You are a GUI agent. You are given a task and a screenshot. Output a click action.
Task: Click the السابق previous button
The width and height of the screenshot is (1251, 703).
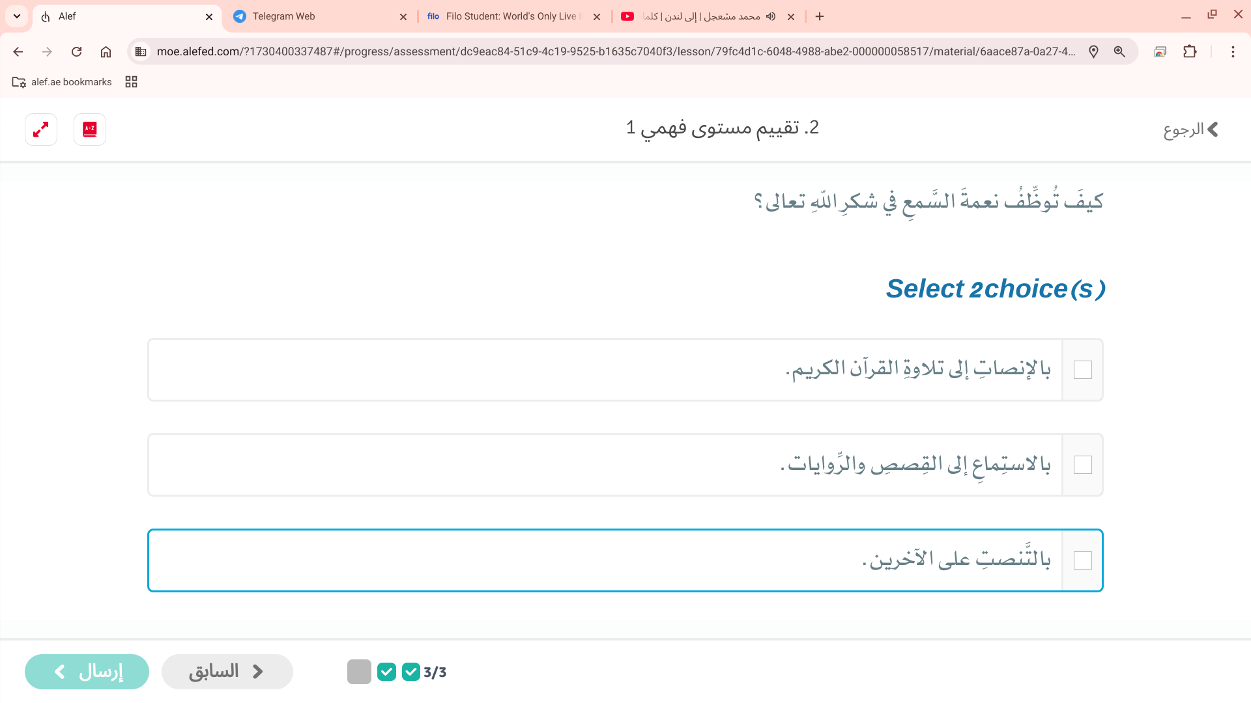(227, 672)
